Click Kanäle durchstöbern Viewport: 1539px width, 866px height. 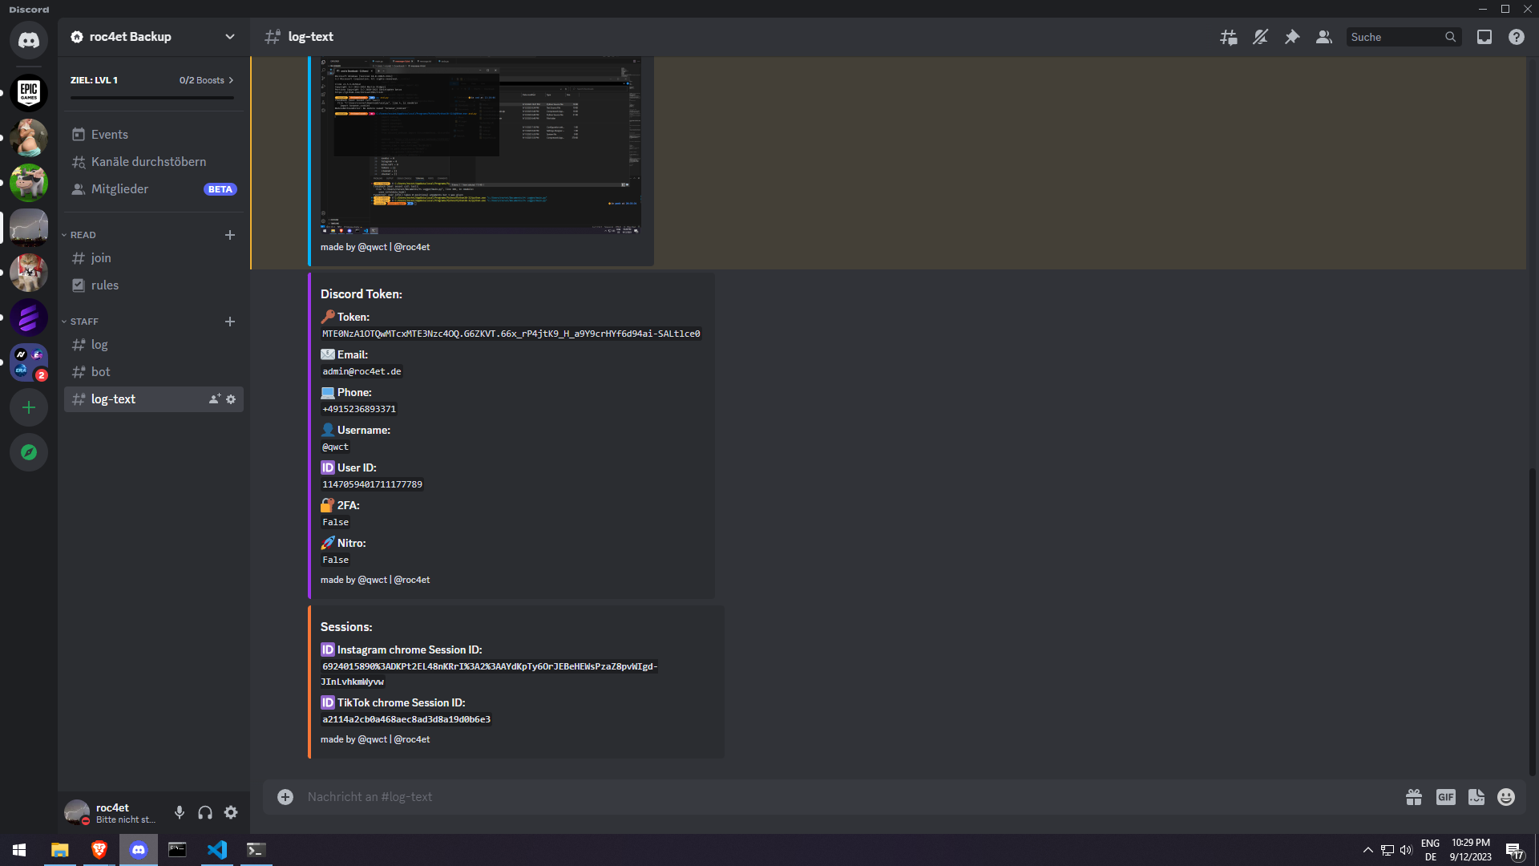pos(148,162)
